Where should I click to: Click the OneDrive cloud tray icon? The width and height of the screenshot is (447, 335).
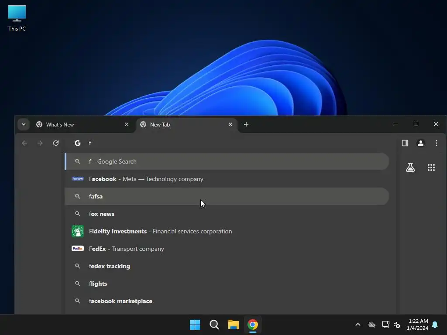(372, 325)
